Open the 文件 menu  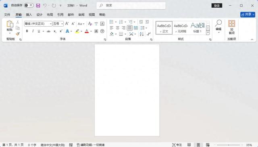pos(7,15)
